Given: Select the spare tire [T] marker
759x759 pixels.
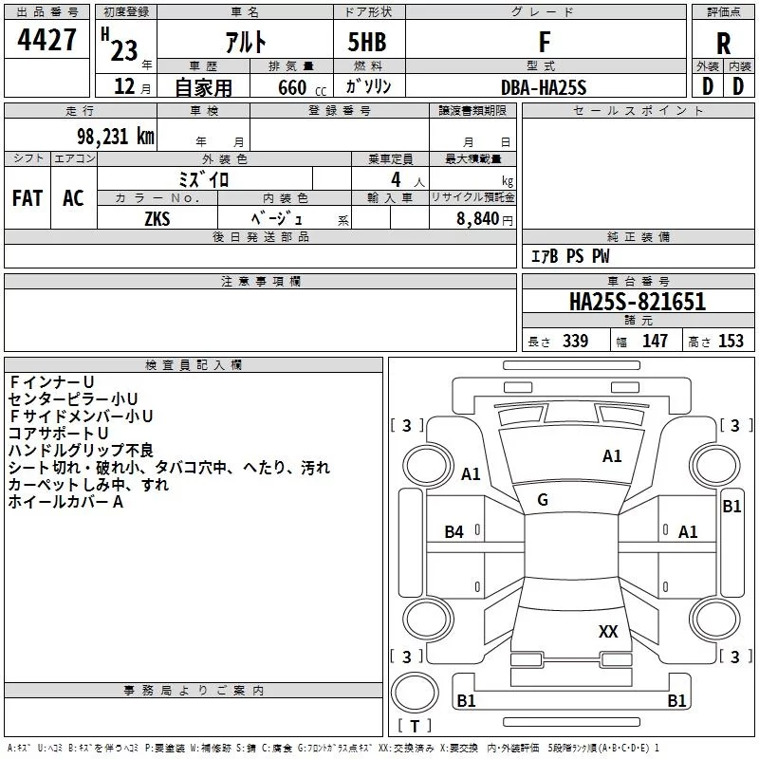Looking at the screenshot, I should 415,726.
